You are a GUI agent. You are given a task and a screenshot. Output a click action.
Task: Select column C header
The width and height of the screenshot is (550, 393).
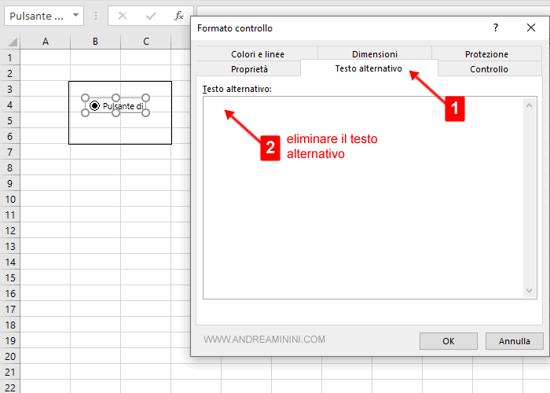point(146,42)
